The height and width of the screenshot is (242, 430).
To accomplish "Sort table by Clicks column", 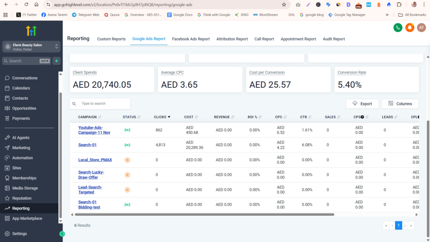I will tap(162, 117).
